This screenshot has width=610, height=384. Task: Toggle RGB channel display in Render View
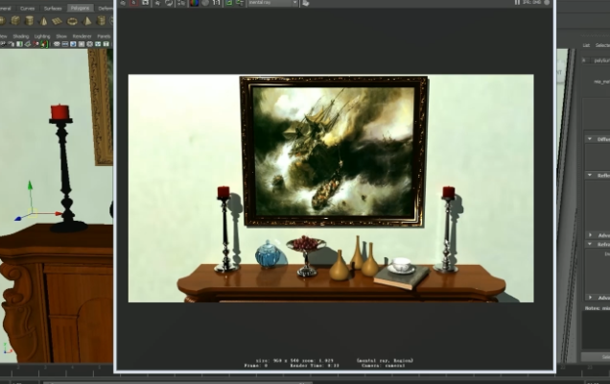coord(193,3)
